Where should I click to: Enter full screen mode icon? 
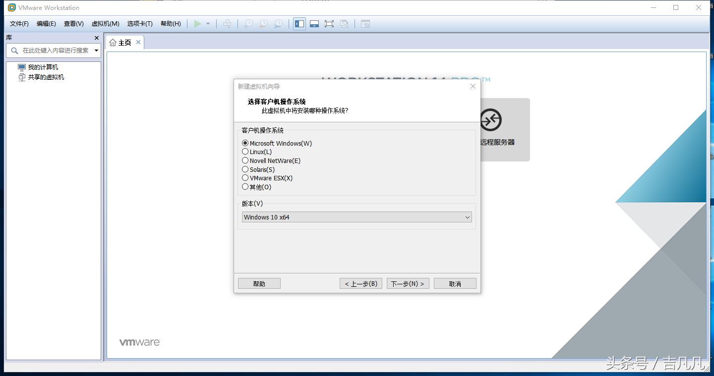point(329,23)
